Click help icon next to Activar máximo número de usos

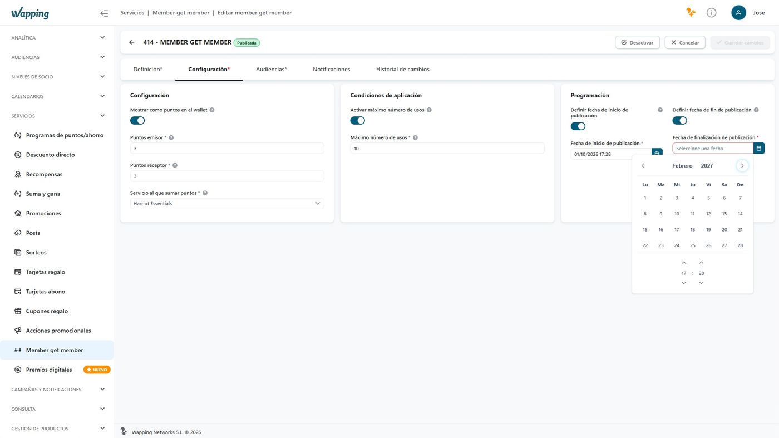click(x=429, y=110)
